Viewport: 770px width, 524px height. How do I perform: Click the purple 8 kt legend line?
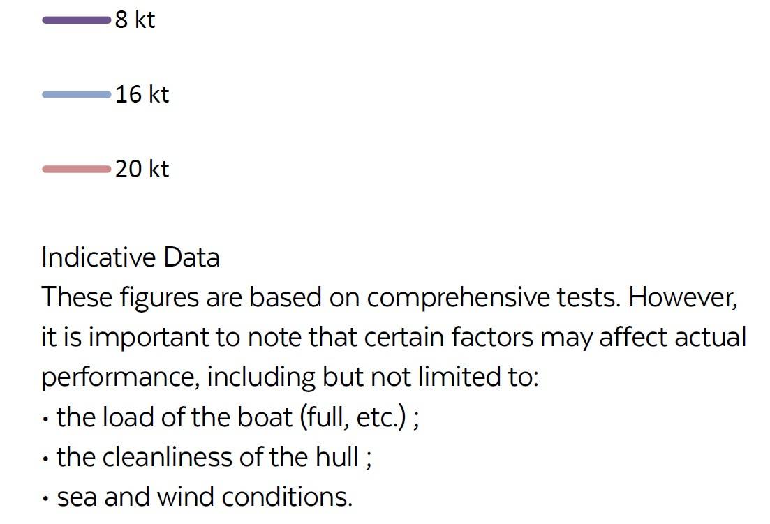[x=77, y=20]
